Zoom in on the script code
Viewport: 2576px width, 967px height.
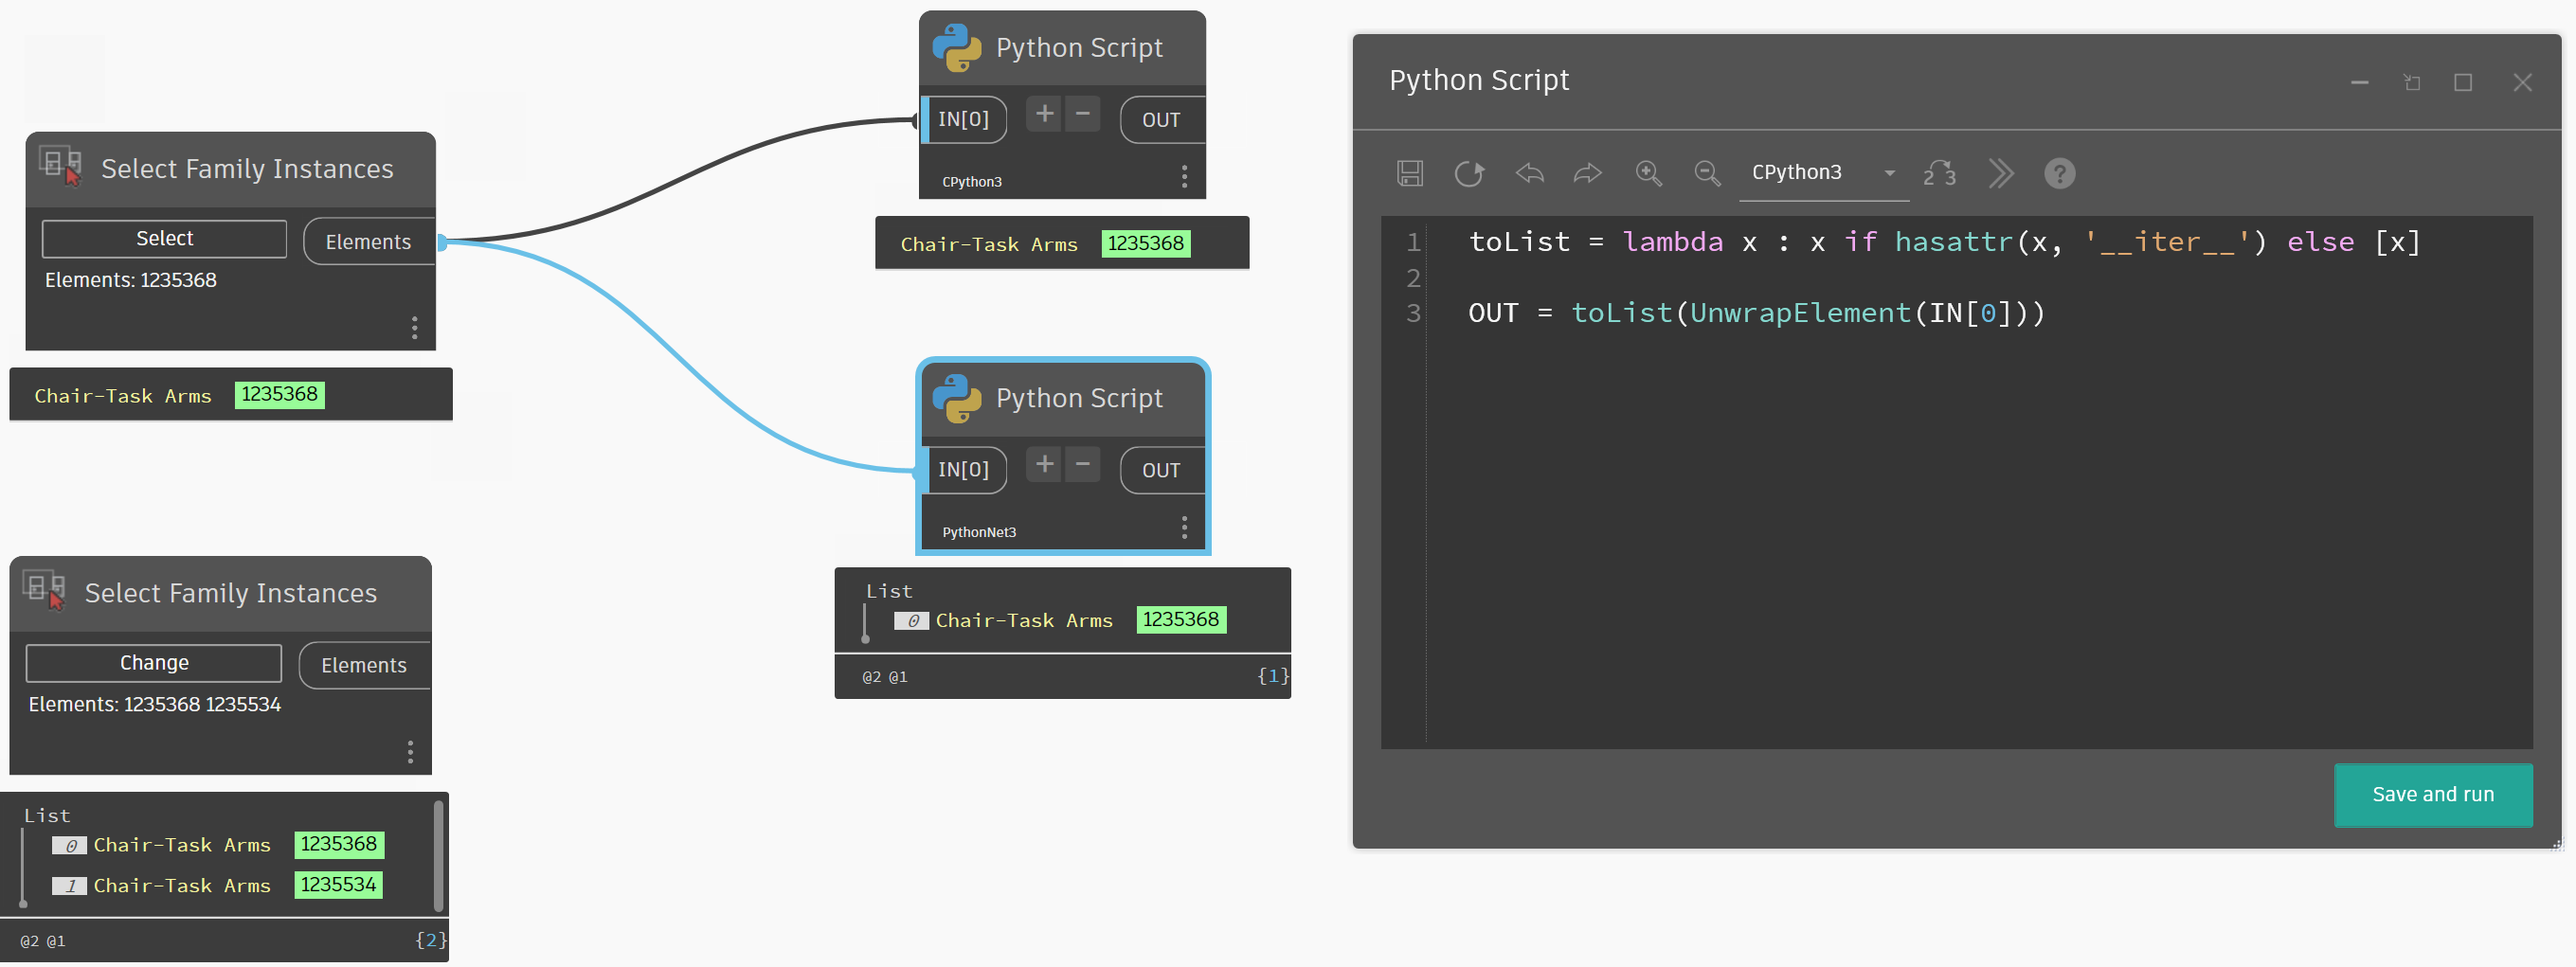[1648, 173]
